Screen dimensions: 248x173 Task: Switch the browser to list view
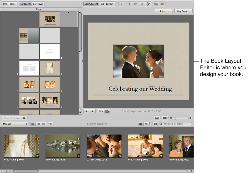[43, 124]
